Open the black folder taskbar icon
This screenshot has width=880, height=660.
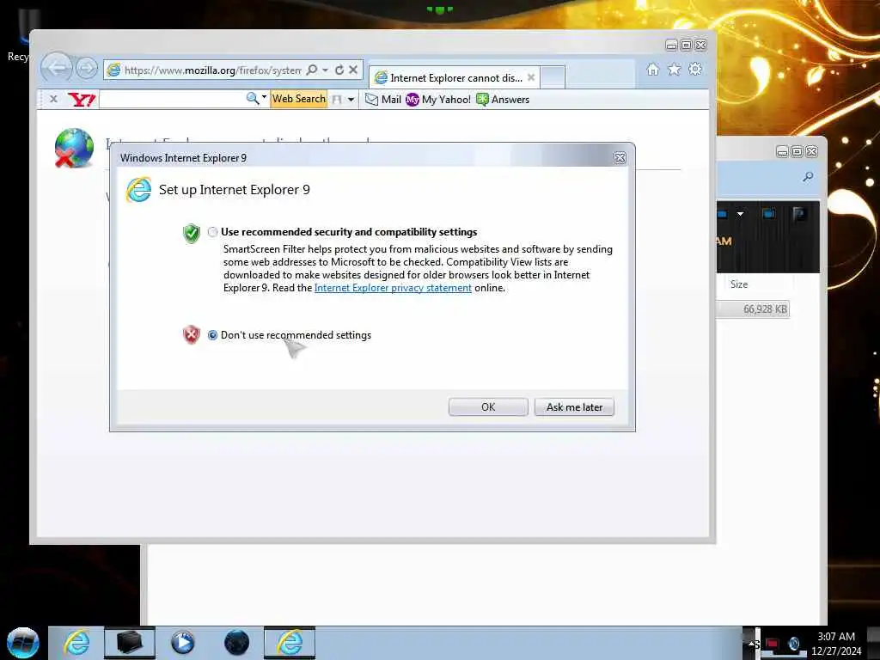[x=130, y=643]
